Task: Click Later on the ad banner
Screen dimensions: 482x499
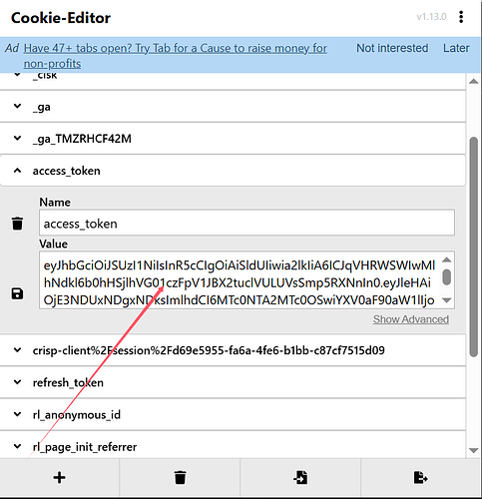Action: click(x=456, y=48)
